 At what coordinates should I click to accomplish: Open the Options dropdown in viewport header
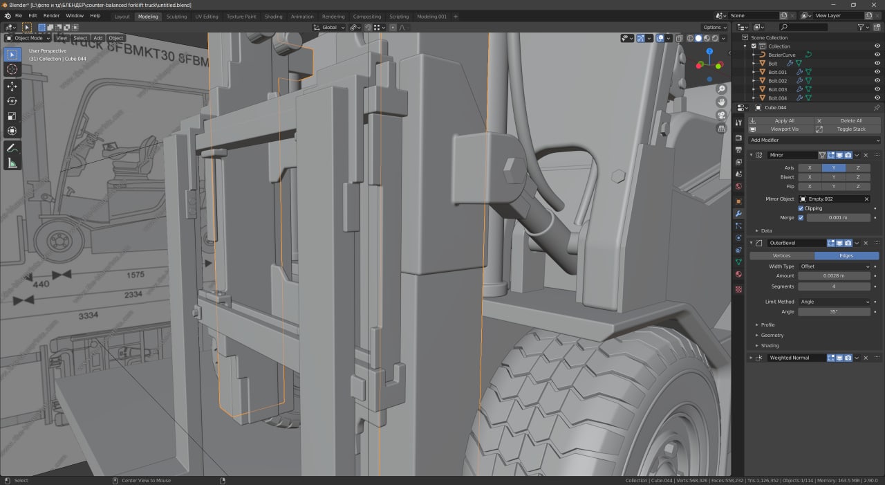click(x=714, y=27)
